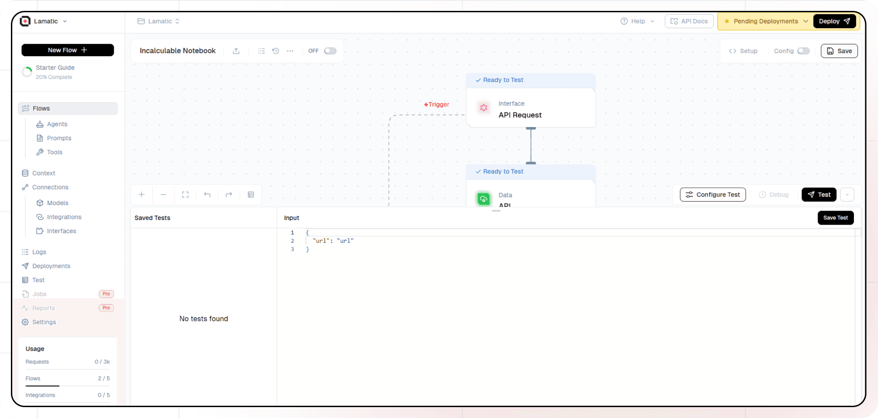The height and width of the screenshot is (418, 878).
Task: Click the fit-to-view icon in canvas toolbar
Action: (x=185, y=194)
